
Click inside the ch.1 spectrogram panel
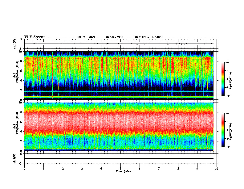[x=119, y=75]
